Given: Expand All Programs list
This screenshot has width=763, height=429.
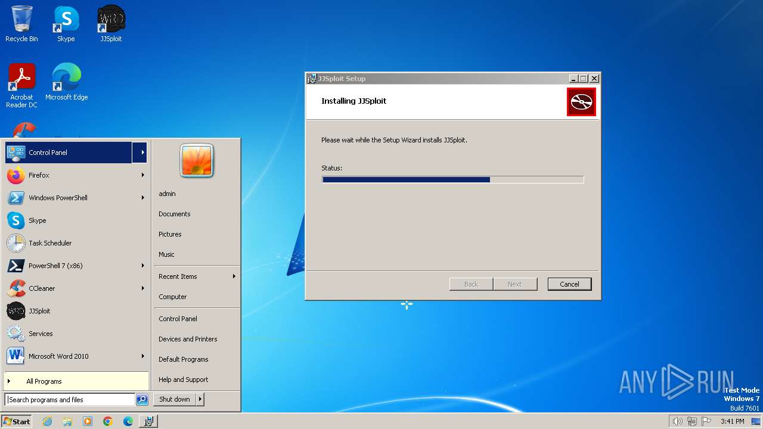Looking at the screenshot, I should (76, 381).
